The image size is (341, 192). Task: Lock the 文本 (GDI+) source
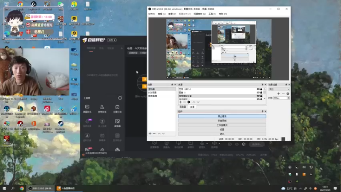pos(261,89)
